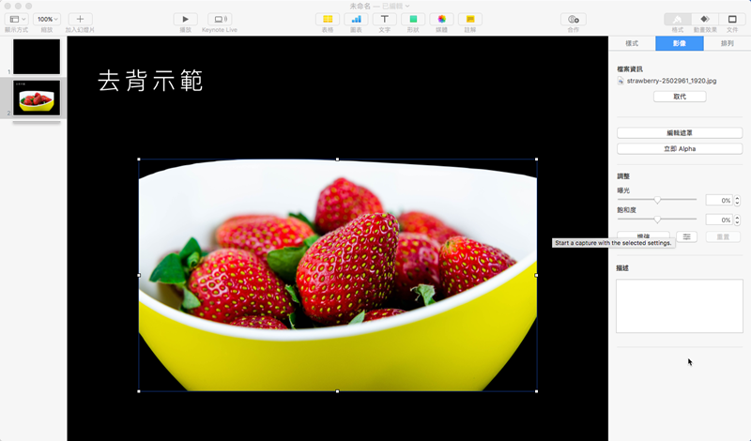751x441 pixels.
Task: Select the strawberry bowl image on canvas
Action: [338, 275]
